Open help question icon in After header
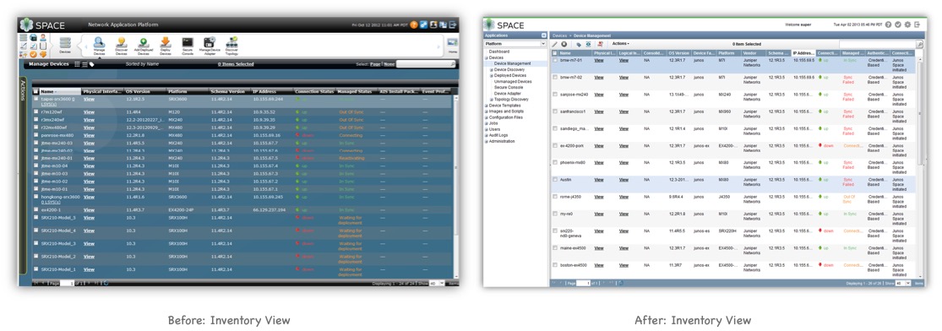942x331 pixels. (x=889, y=25)
